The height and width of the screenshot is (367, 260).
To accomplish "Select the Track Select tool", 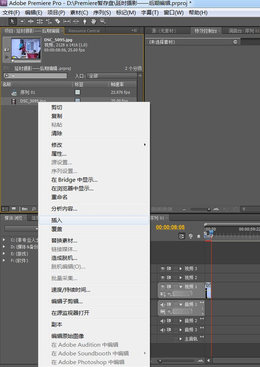I will [22, 22].
